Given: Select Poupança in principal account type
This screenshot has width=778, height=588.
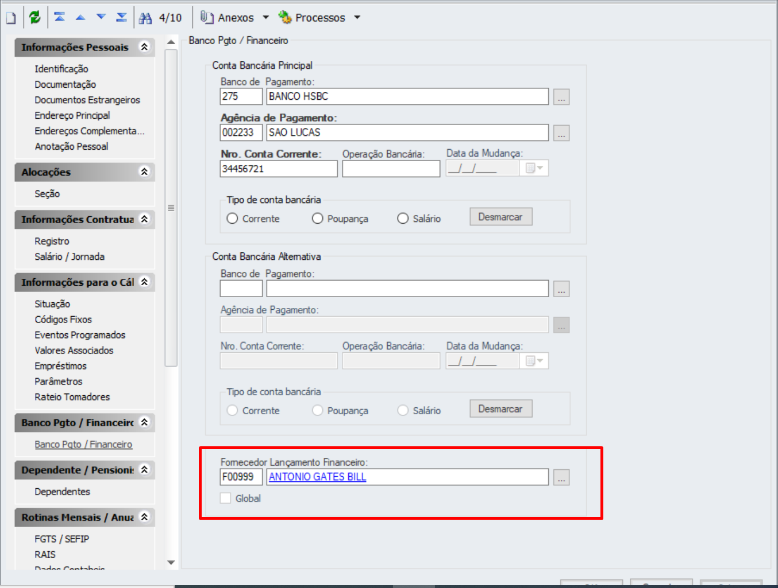Looking at the screenshot, I should (317, 219).
